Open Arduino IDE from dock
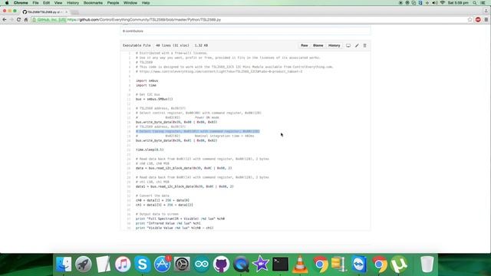 click(202, 264)
